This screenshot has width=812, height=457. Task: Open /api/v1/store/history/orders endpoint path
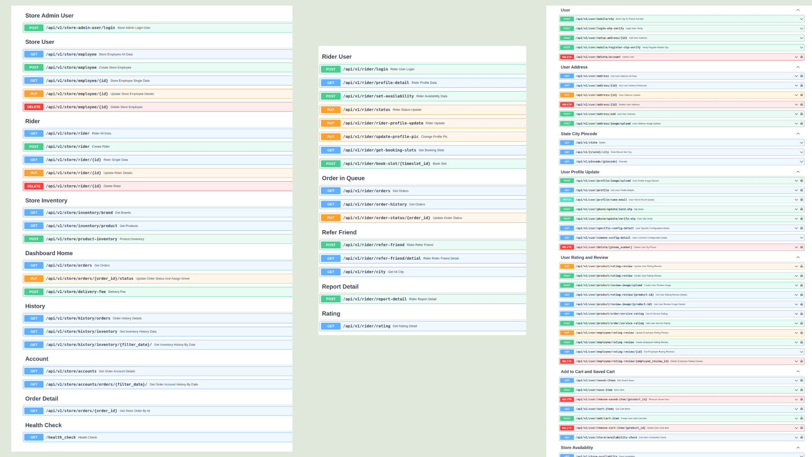click(x=78, y=318)
